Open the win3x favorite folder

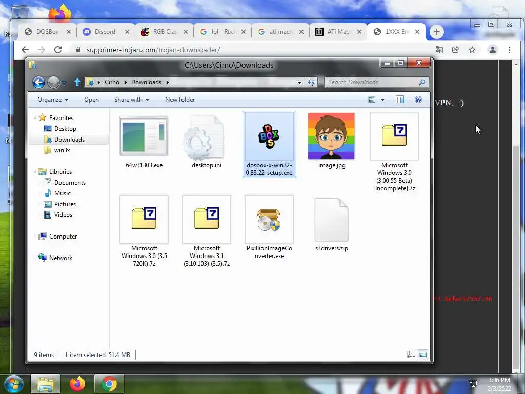point(62,150)
